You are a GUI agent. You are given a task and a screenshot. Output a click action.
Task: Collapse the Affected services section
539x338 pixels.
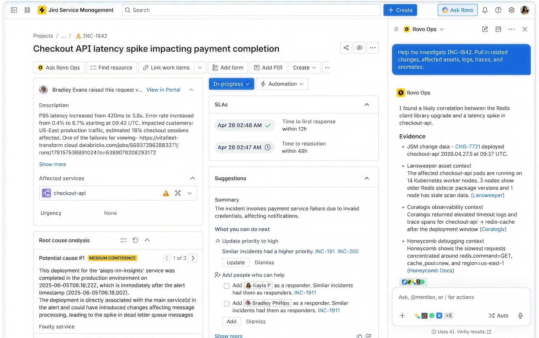pyautogui.click(x=193, y=178)
